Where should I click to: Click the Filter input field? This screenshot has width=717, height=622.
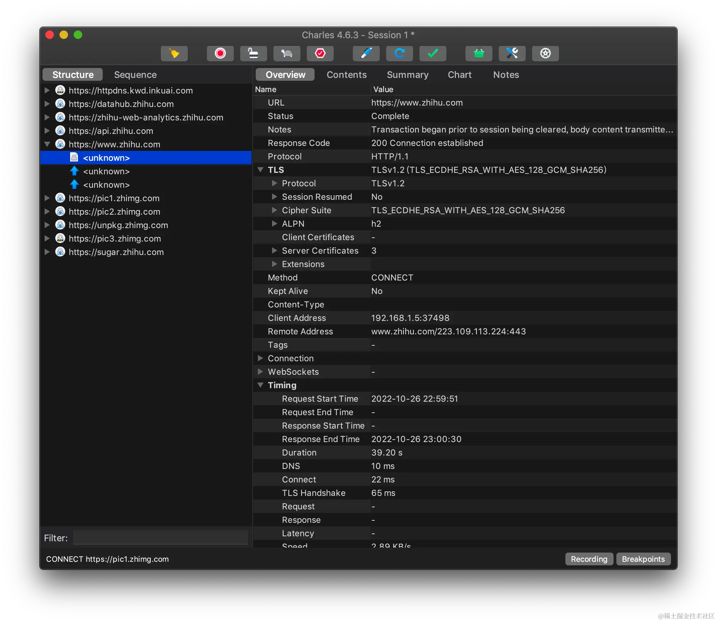coord(160,538)
